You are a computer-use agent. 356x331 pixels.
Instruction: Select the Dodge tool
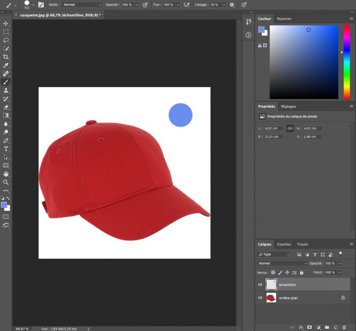point(6,132)
